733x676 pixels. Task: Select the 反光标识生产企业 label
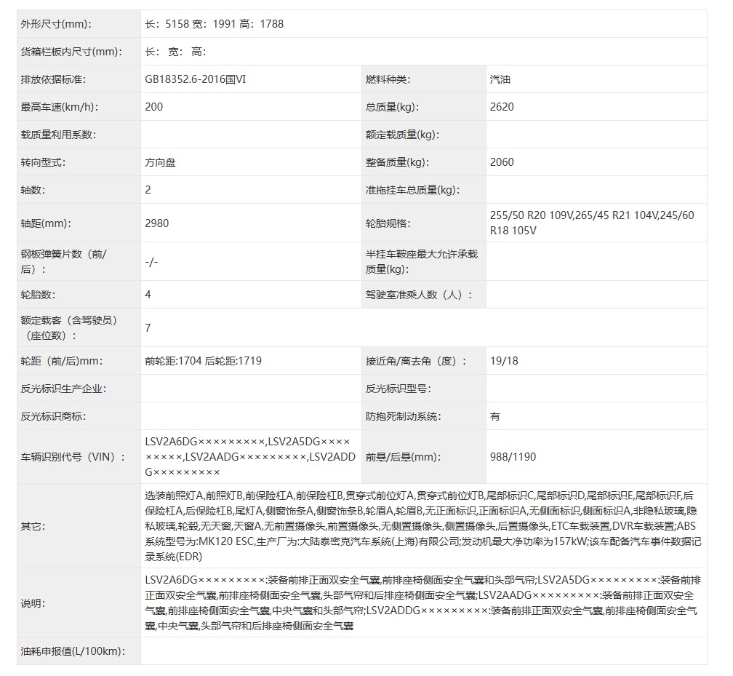tap(63, 389)
